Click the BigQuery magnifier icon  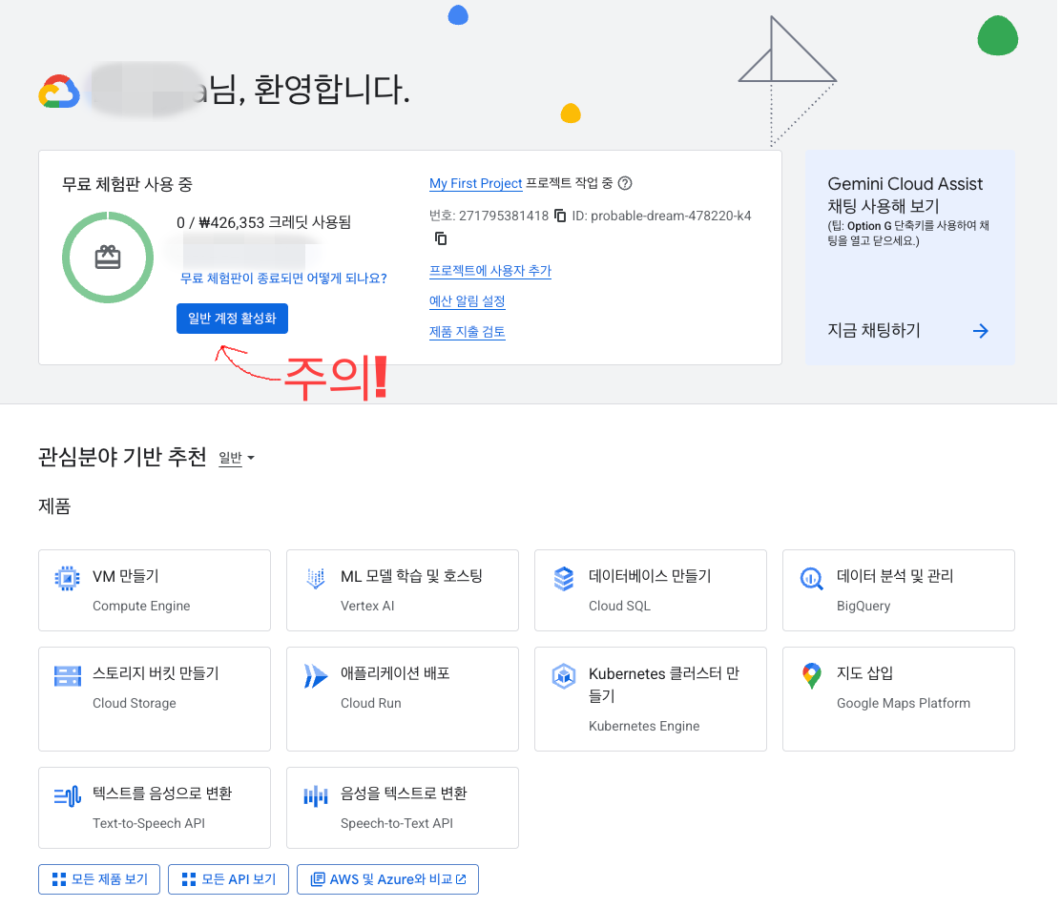pos(811,578)
